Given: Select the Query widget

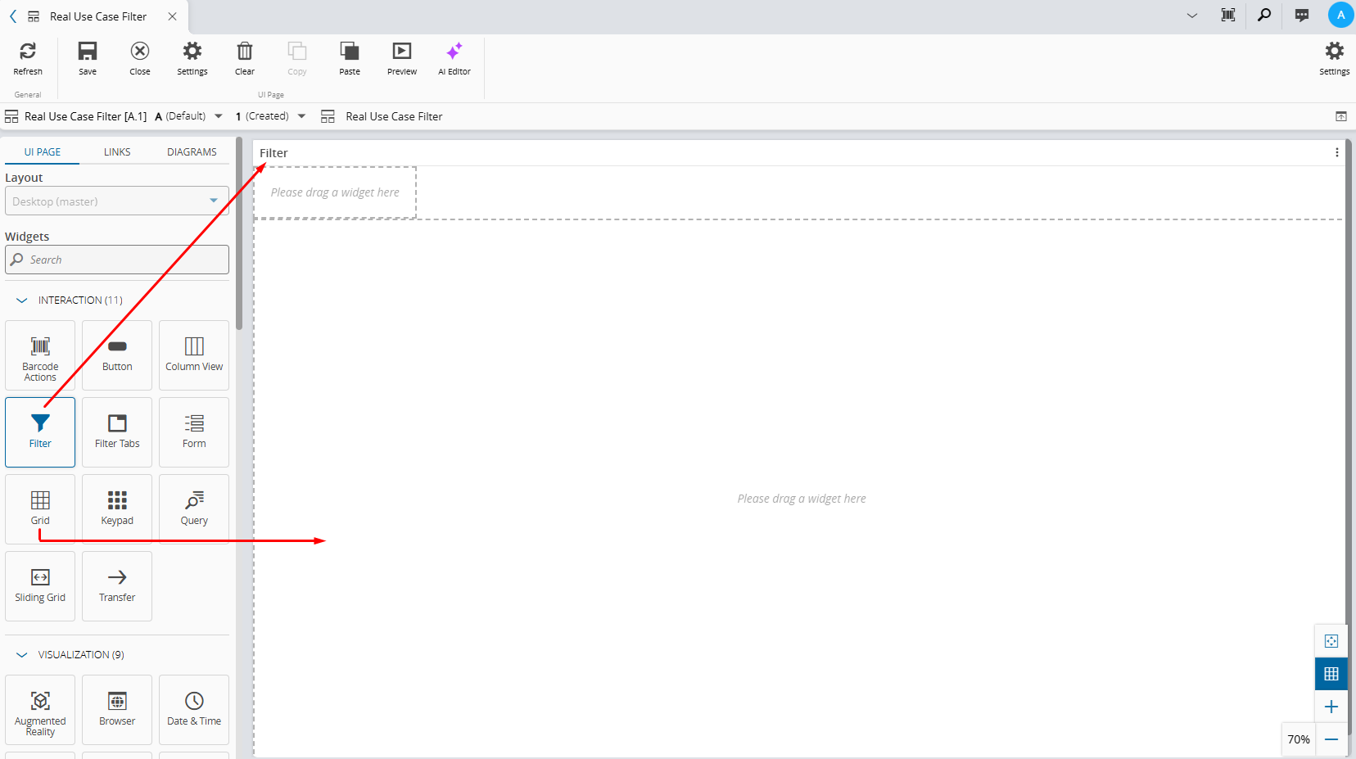Looking at the screenshot, I should [x=194, y=509].
